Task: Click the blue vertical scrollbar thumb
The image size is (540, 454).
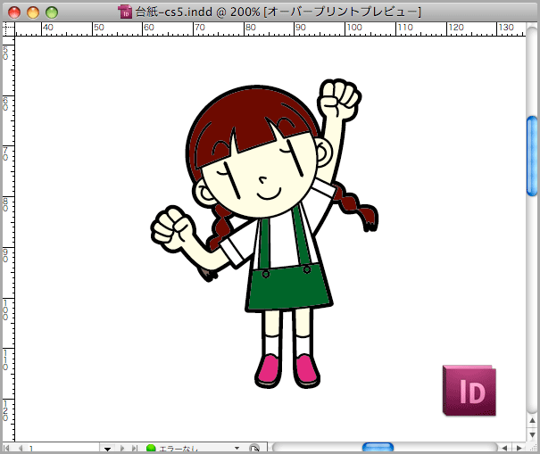Action: pos(532,156)
